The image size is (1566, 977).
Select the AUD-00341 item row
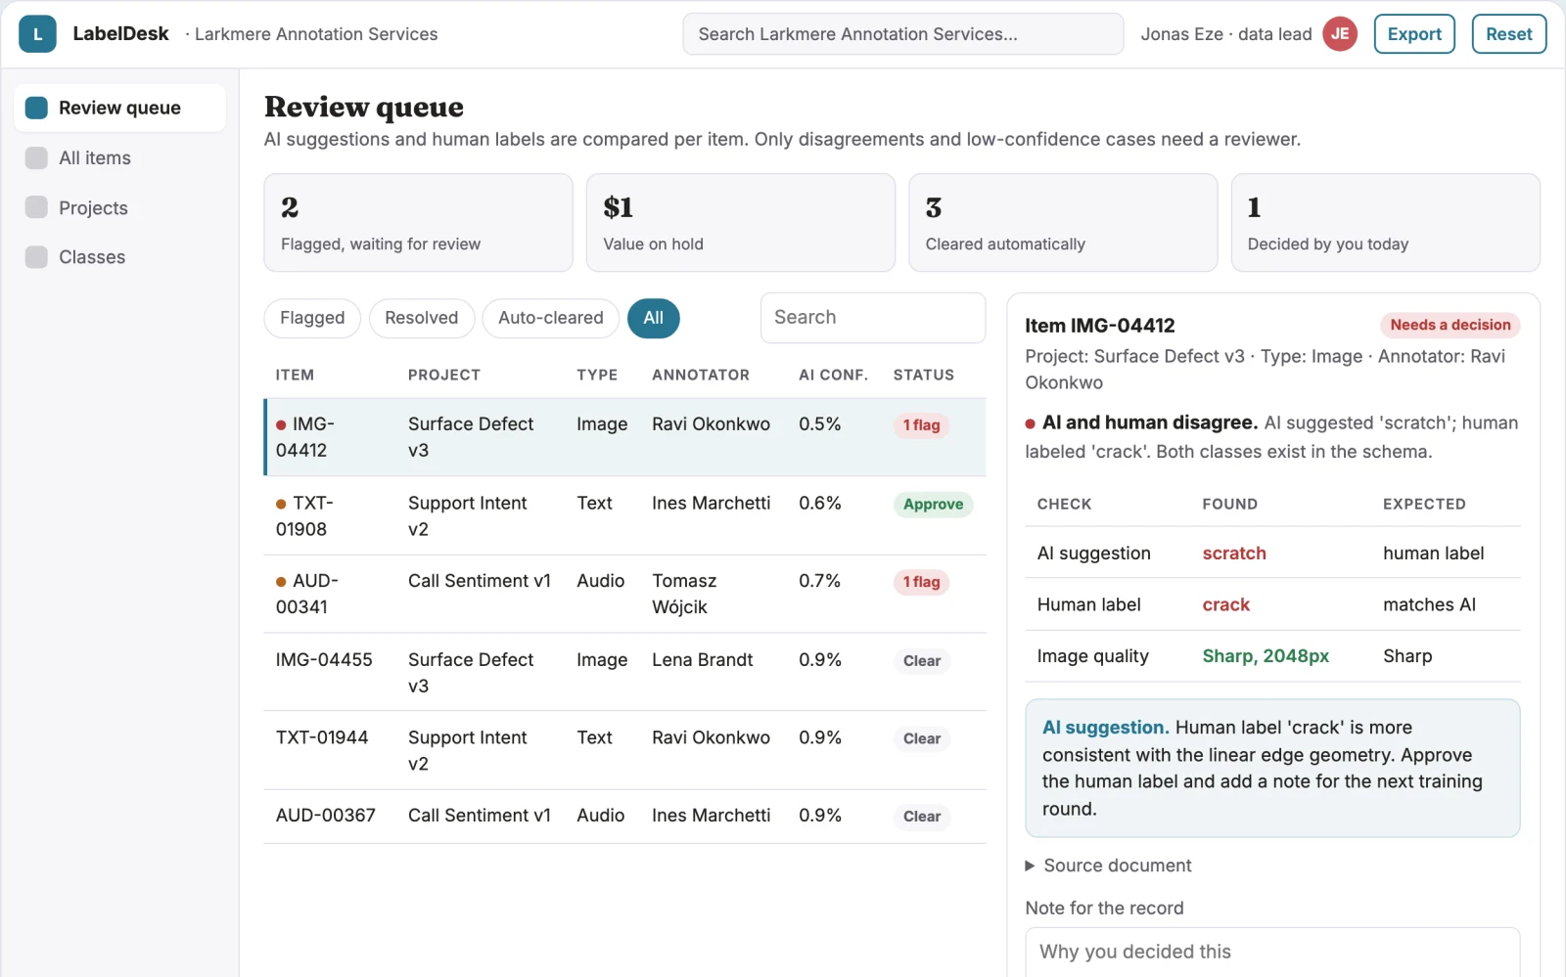click(x=625, y=594)
